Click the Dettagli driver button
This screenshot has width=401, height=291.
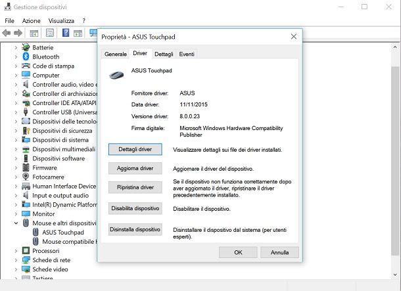click(x=135, y=149)
